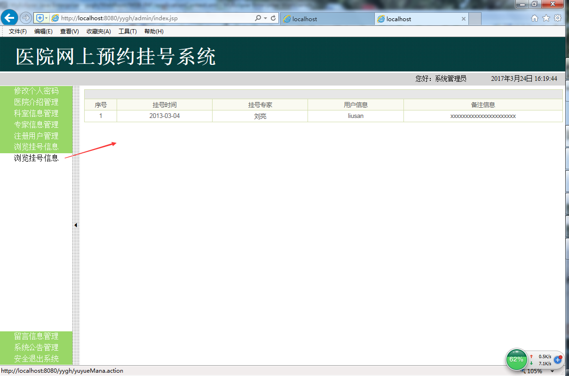Open 医院介绍管理 in the sidebar

coord(36,102)
